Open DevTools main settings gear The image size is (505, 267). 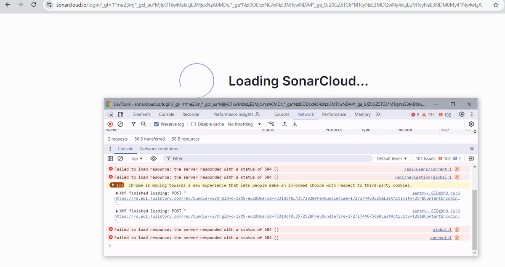pyautogui.click(x=462, y=115)
